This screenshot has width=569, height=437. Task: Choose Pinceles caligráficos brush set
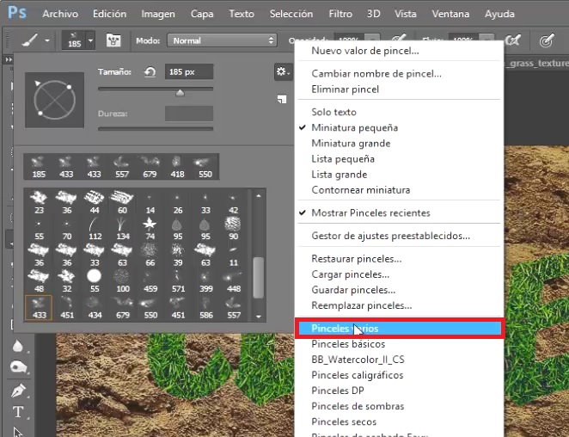coord(357,375)
